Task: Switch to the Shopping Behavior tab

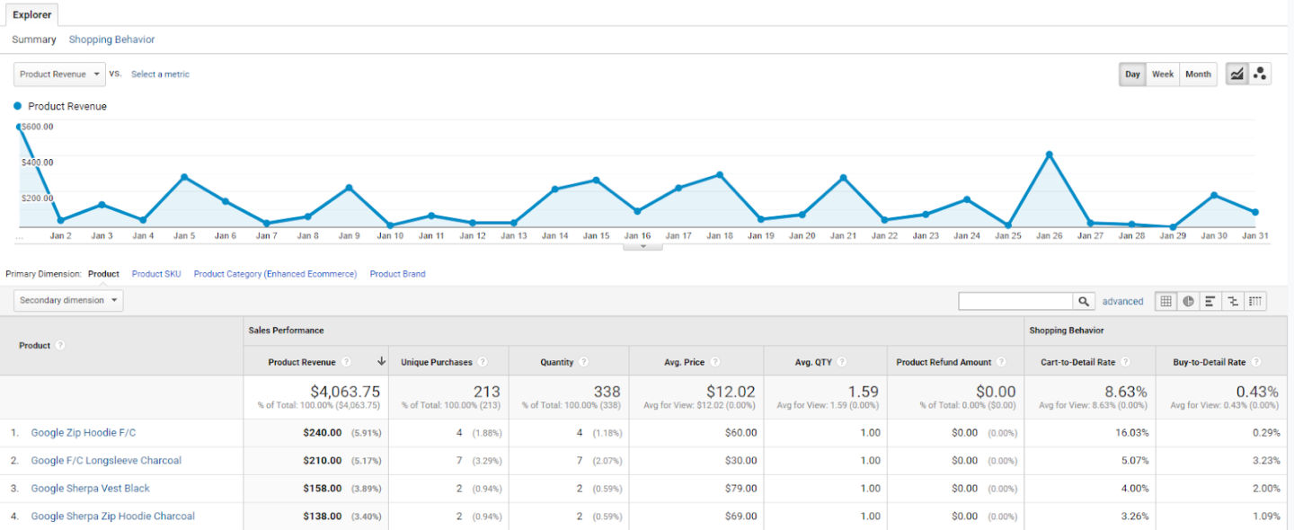Action: point(111,40)
